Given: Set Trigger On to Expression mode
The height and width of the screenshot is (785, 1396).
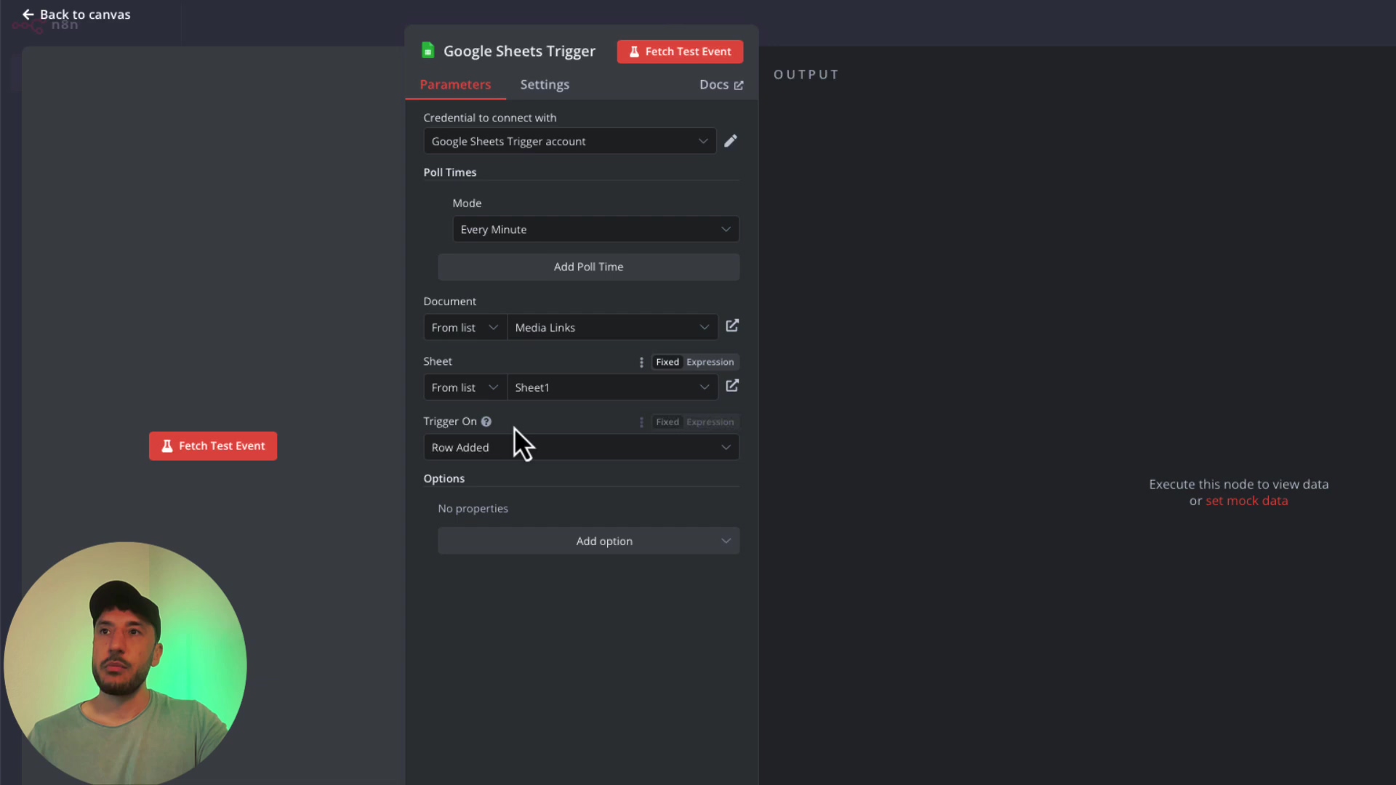Looking at the screenshot, I should coord(710,422).
